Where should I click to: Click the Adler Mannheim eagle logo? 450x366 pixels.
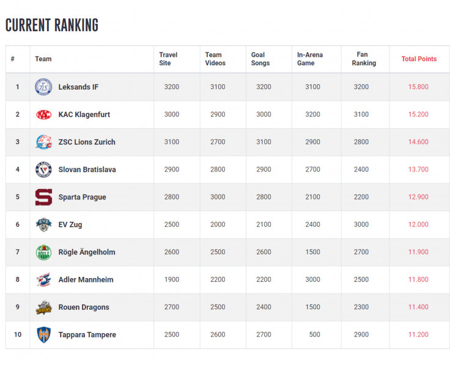coord(43,279)
